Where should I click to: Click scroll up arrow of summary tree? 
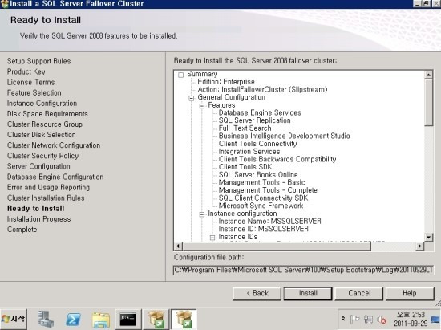(x=428, y=75)
